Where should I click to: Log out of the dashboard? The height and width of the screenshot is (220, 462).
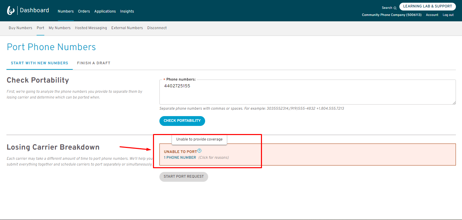tap(448, 15)
